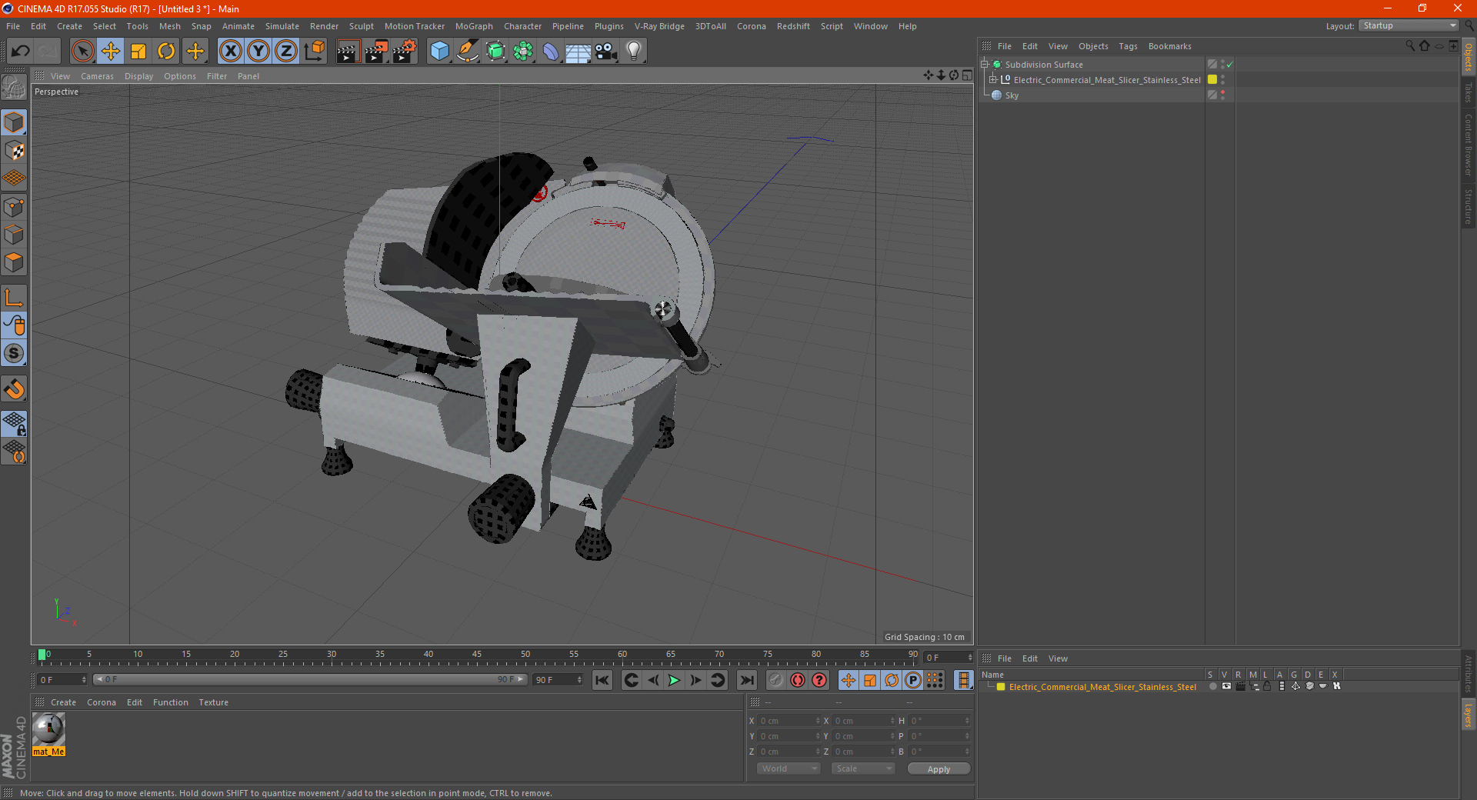Go to start of animation
The image size is (1477, 800).
point(602,680)
